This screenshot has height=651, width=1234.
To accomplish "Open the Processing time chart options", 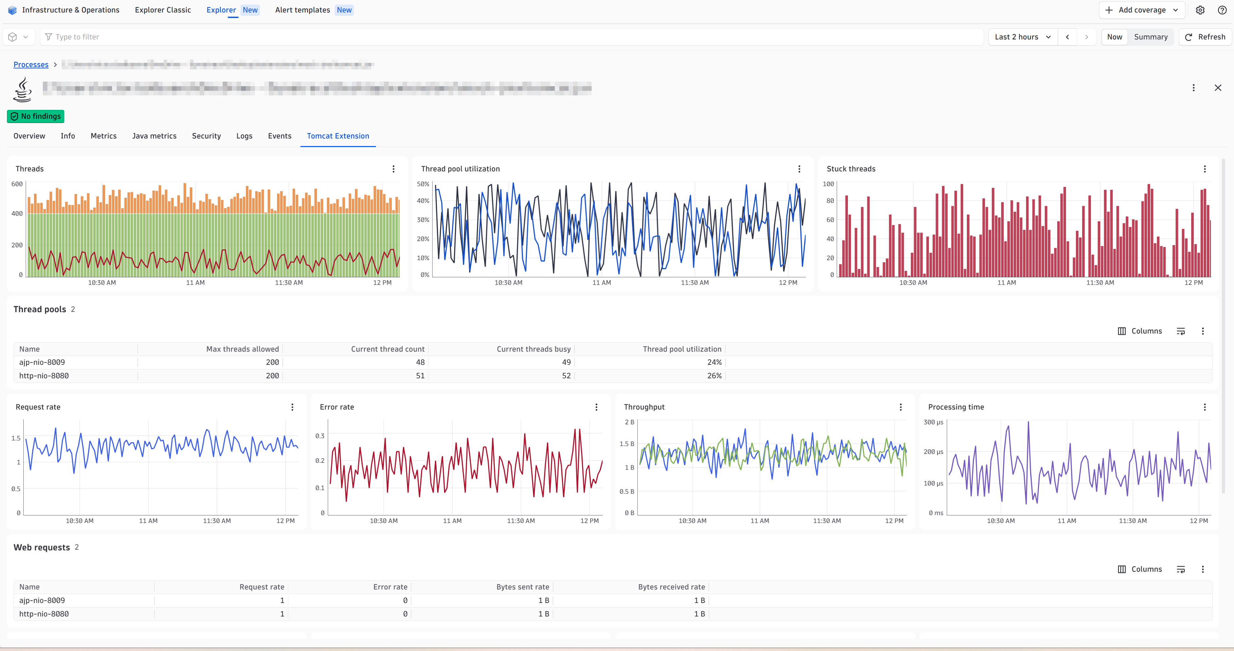I will 1204,407.
